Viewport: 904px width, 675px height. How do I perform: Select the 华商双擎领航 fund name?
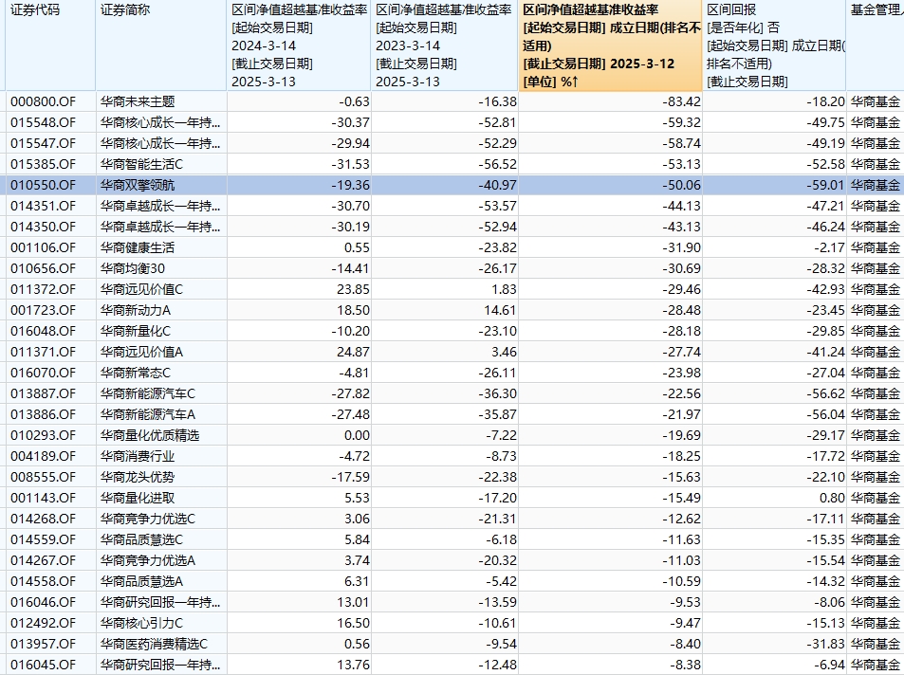click(138, 185)
